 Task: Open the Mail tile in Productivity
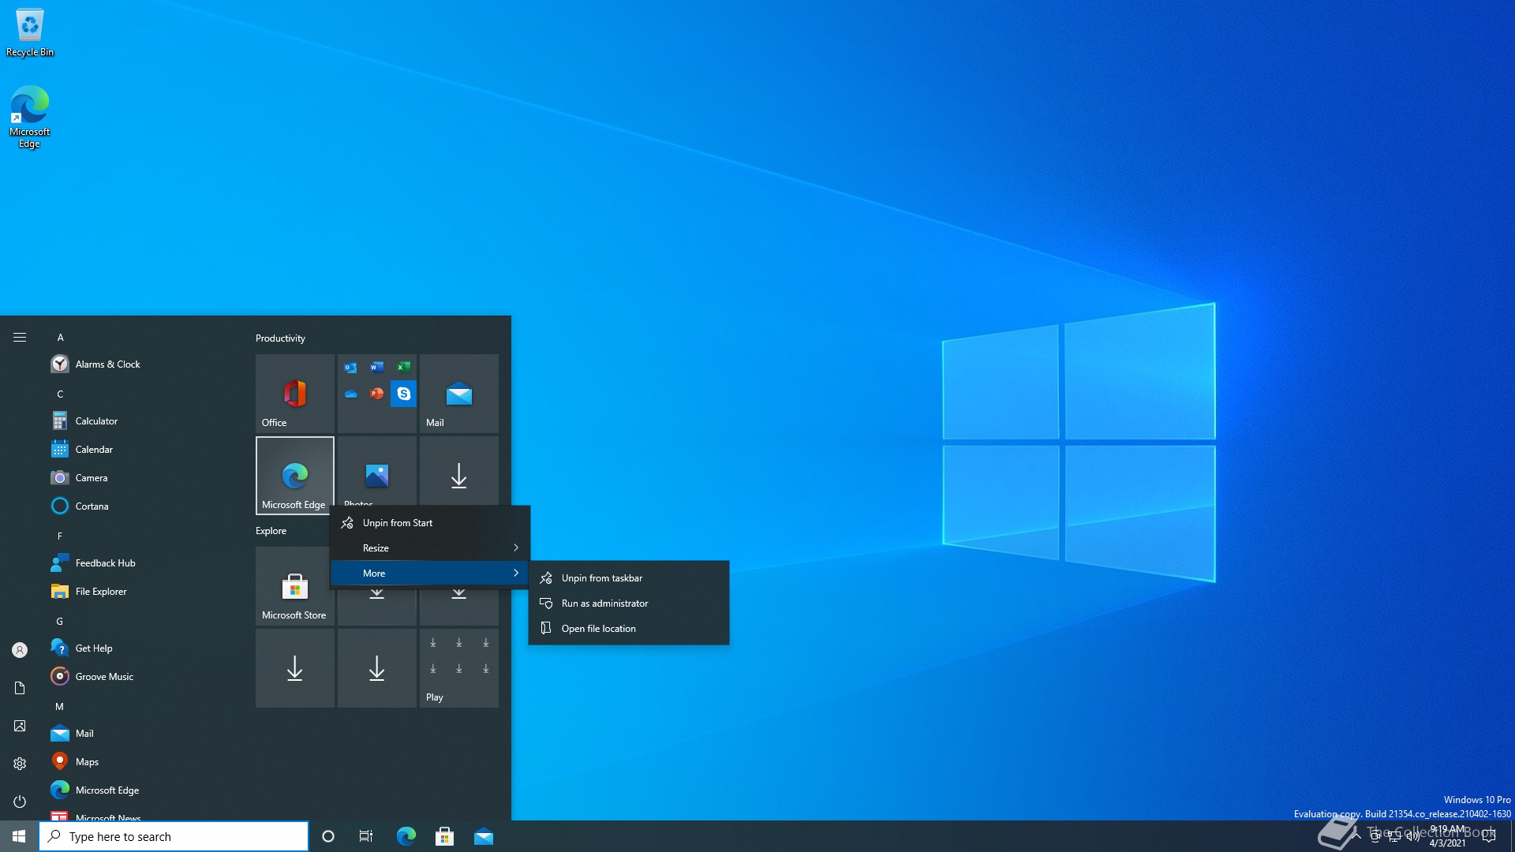point(459,394)
